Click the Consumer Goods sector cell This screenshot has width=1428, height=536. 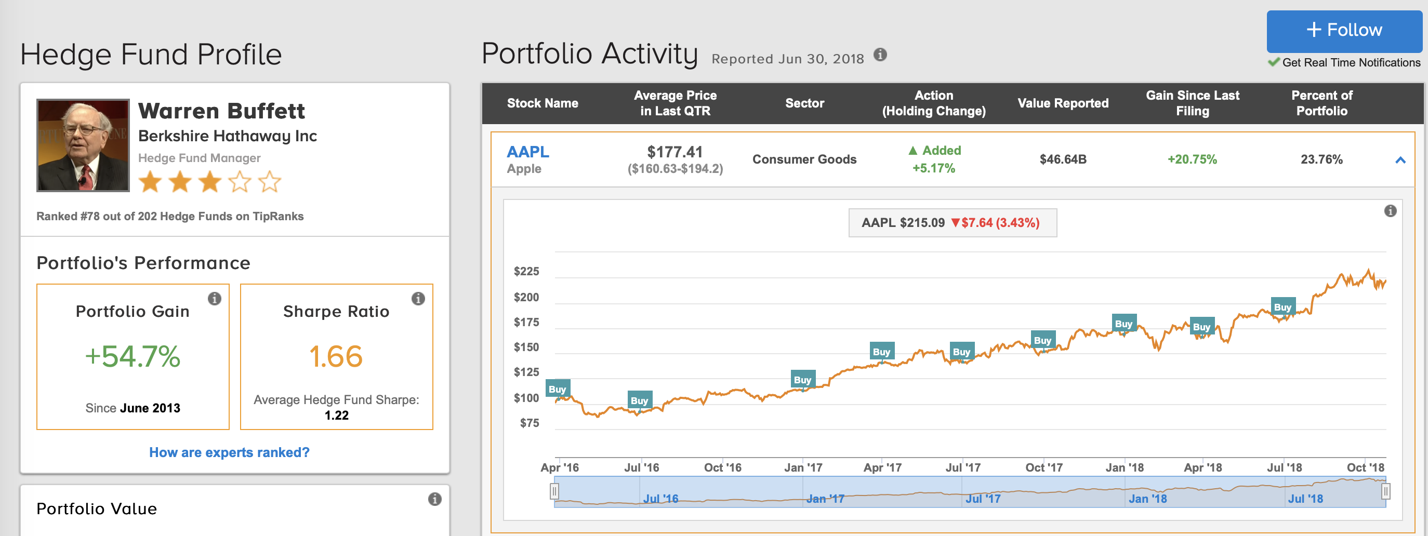pyautogui.click(x=804, y=159)
